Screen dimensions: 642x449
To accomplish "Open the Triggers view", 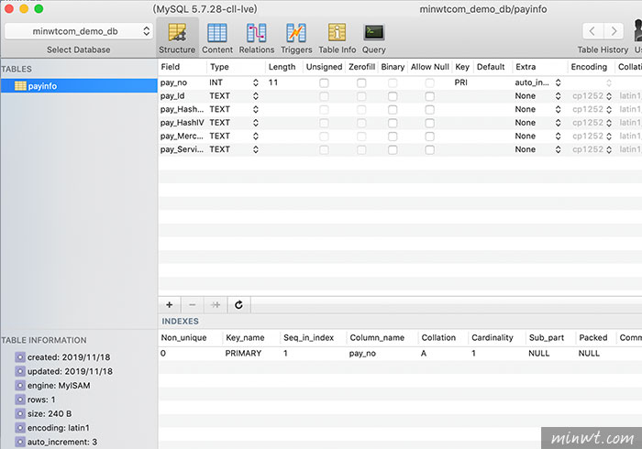I will coord(296,33).
